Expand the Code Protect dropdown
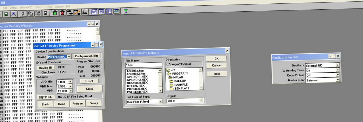The image size is (363, 122). (x=337, y=75)
